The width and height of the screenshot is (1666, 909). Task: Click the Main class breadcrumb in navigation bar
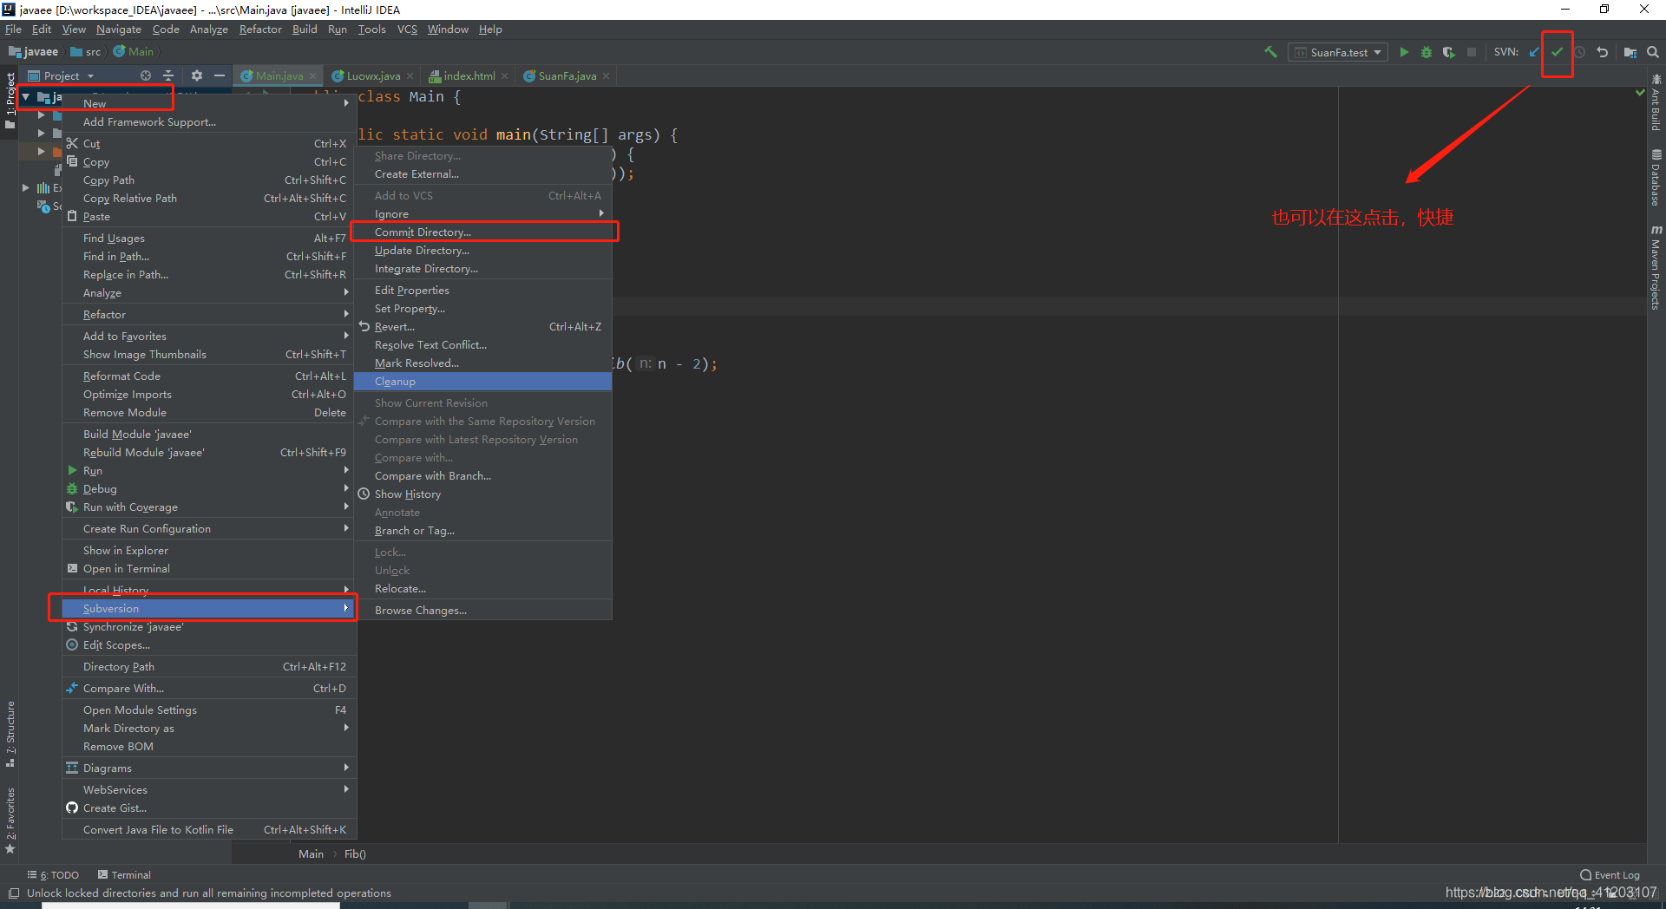click(x=134, y=52)
